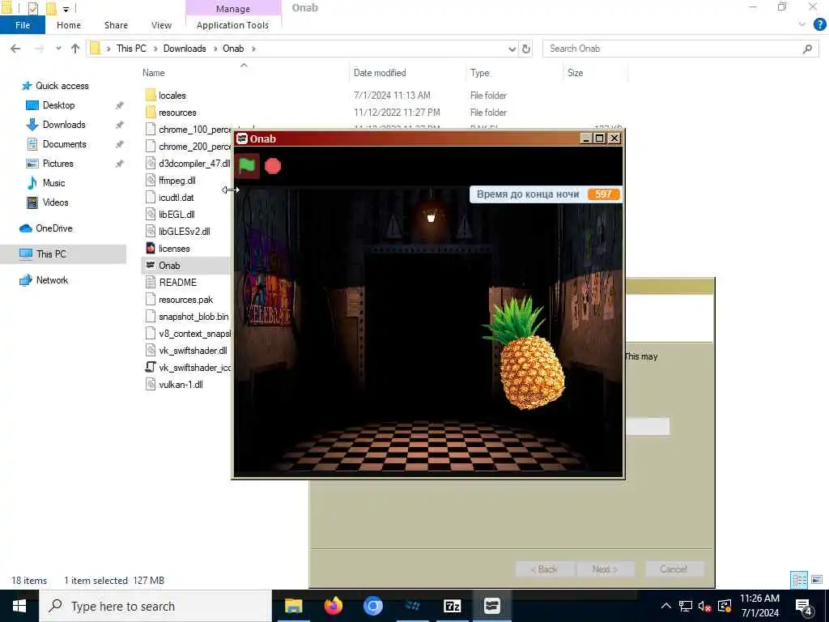Viewport: 829px width, 622px height.
Task: Open Videos in navigation pane
Action: pyautogui.click(x=55, y=202)
